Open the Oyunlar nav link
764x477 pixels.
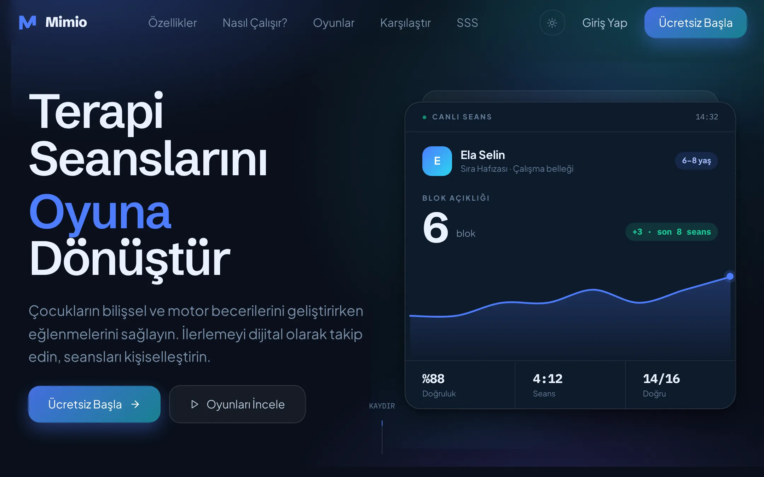pos(334,23)
